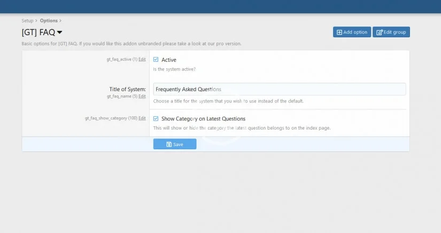Click the Active checkbox label text
Viewport: 441px width, 233px height.
click(169, 60)
